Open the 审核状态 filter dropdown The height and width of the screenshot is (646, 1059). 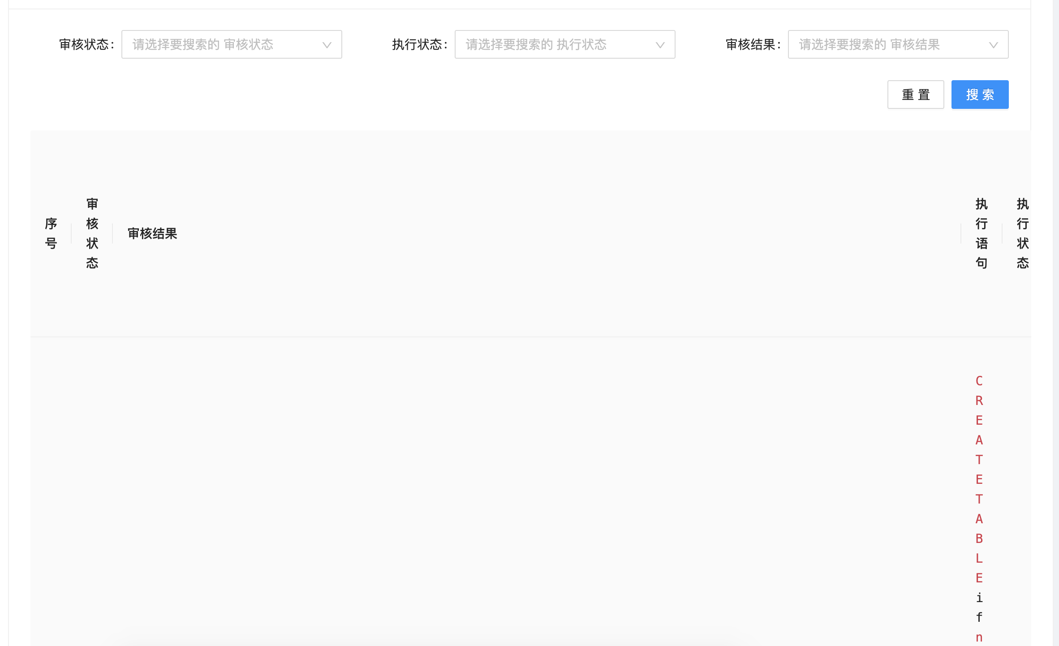231,44
